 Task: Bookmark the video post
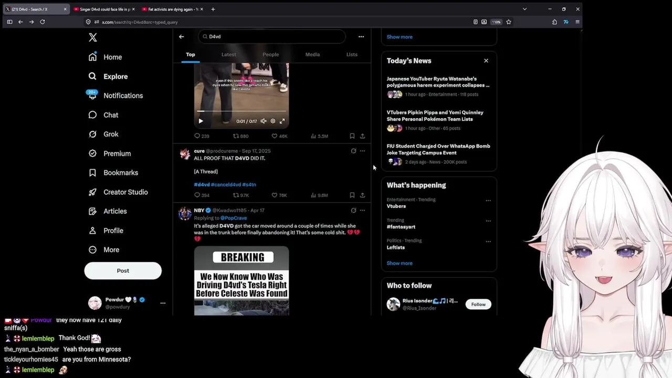click(x=352, y=136)
